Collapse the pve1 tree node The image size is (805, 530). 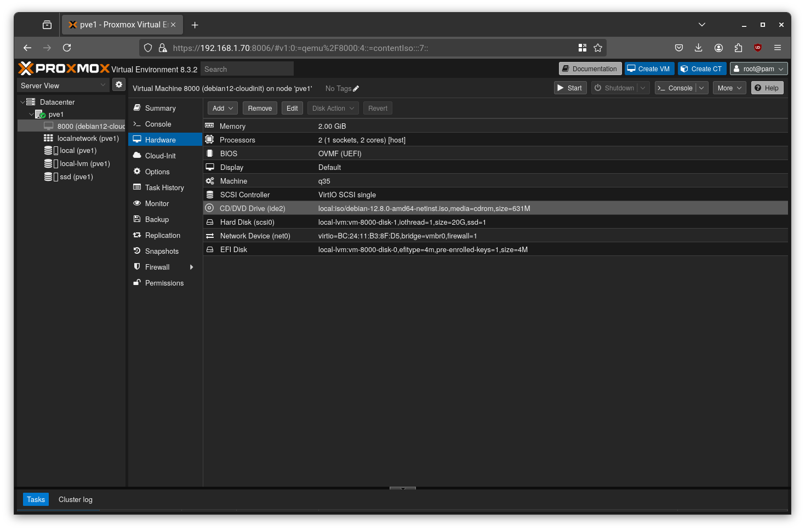click(x=32, y=114)
